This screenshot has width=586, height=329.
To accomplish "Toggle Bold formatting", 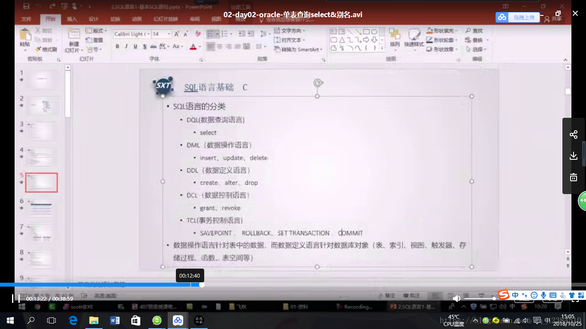I will coord(117,47).
